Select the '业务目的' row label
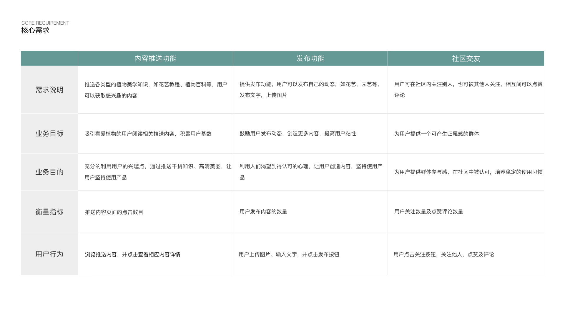Image resolution: width=565 pixels, height=317 pixels. [49, 172]
